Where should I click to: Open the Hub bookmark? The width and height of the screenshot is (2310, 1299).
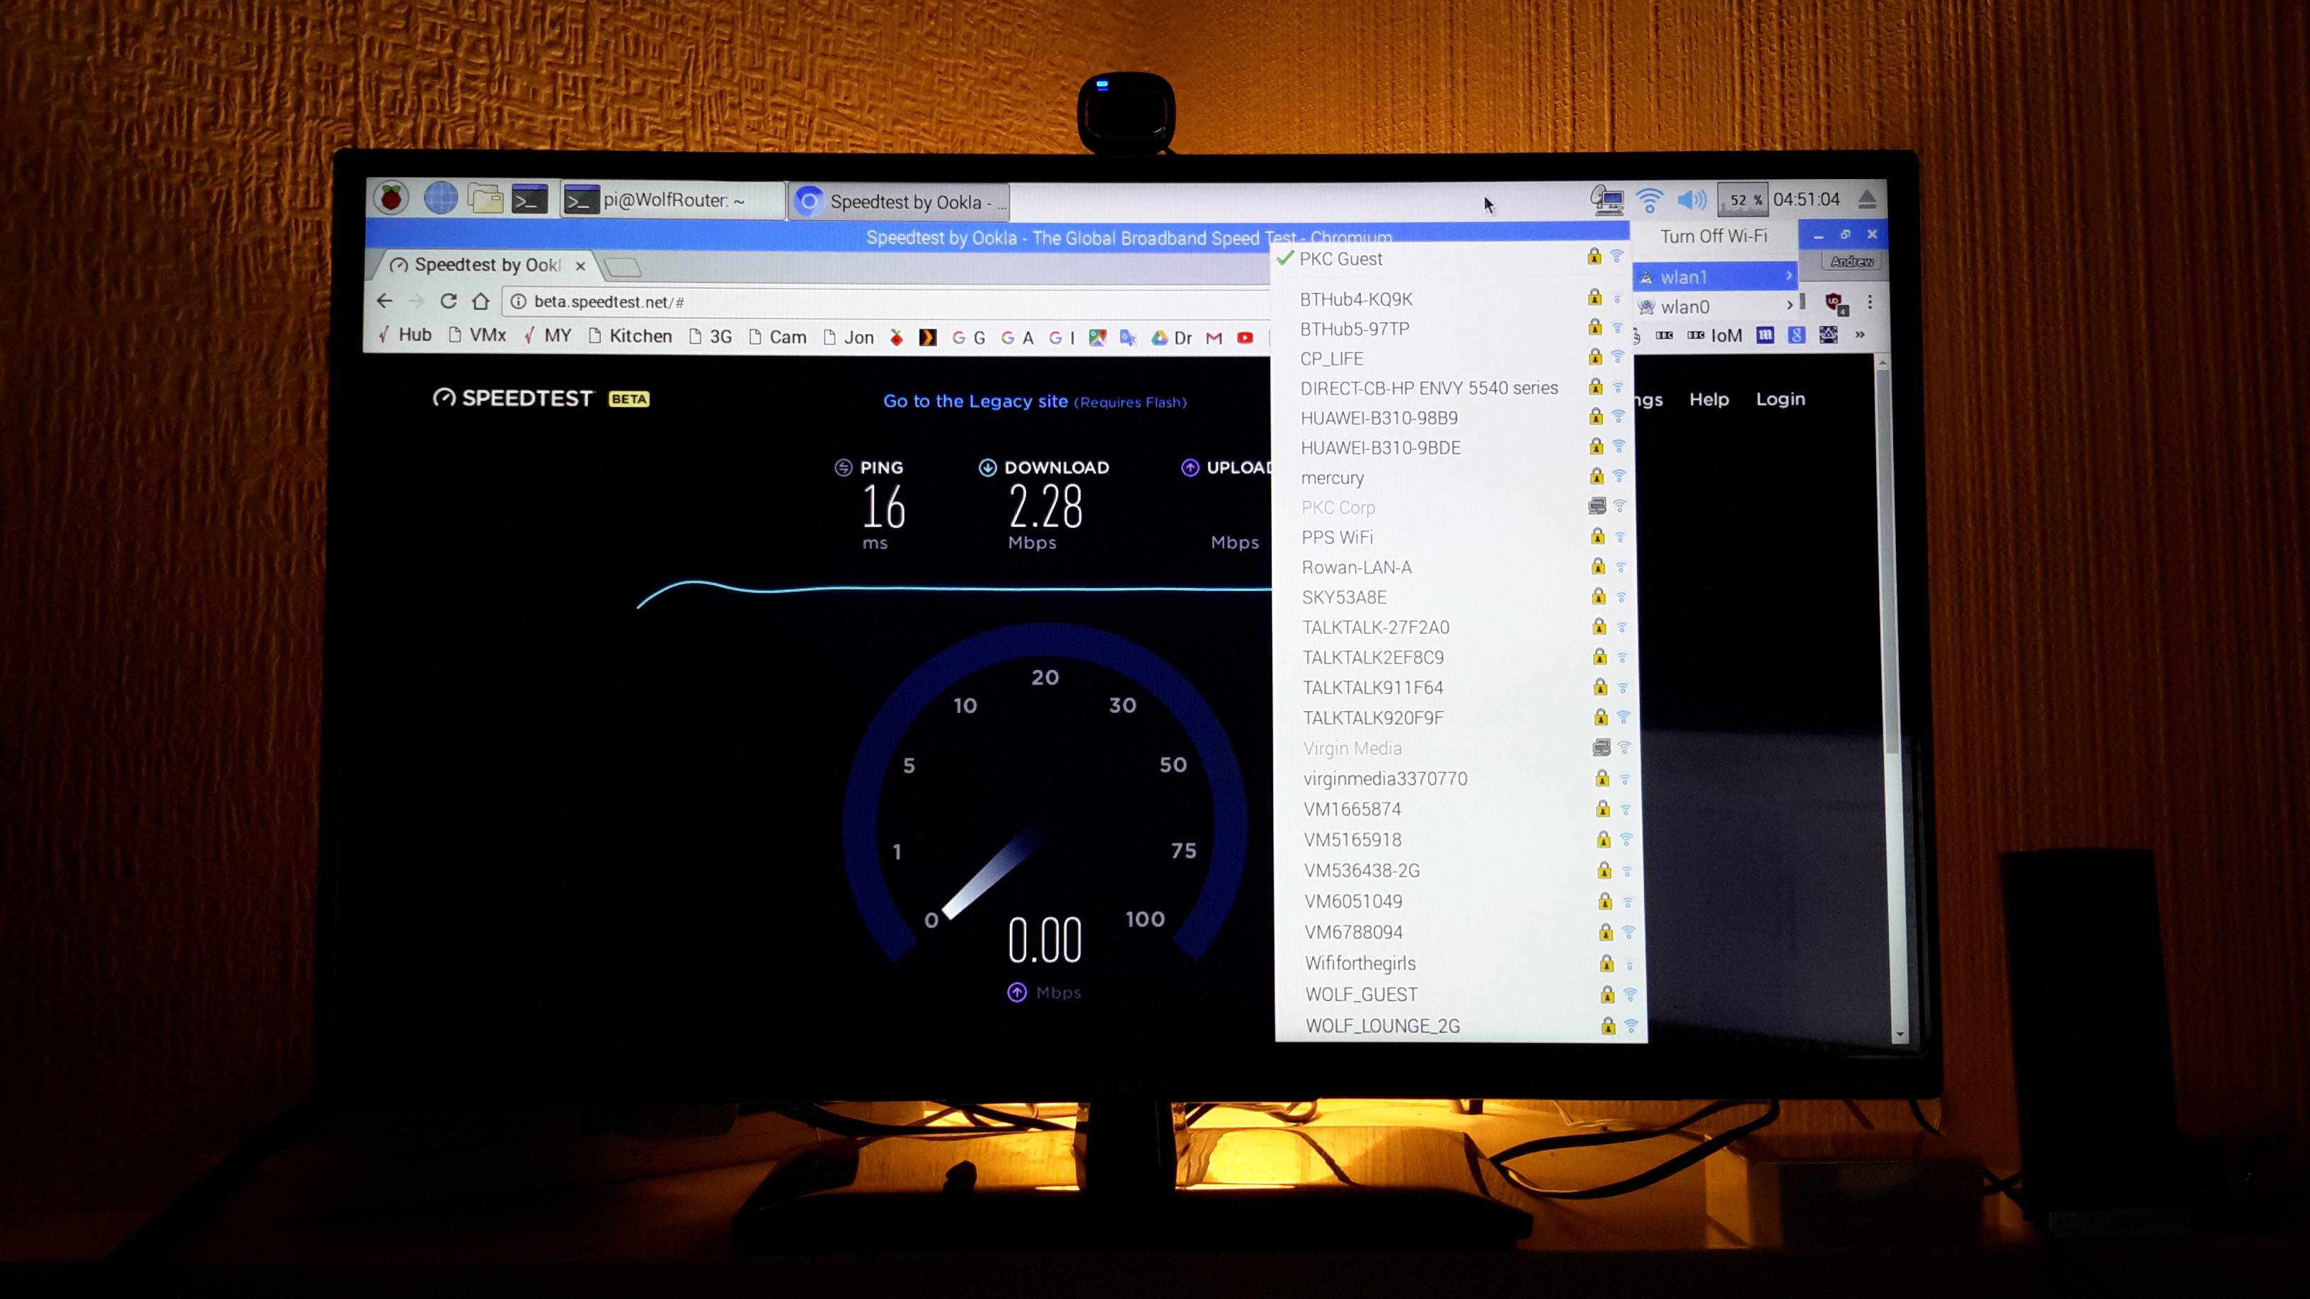[x=404, y=335]
